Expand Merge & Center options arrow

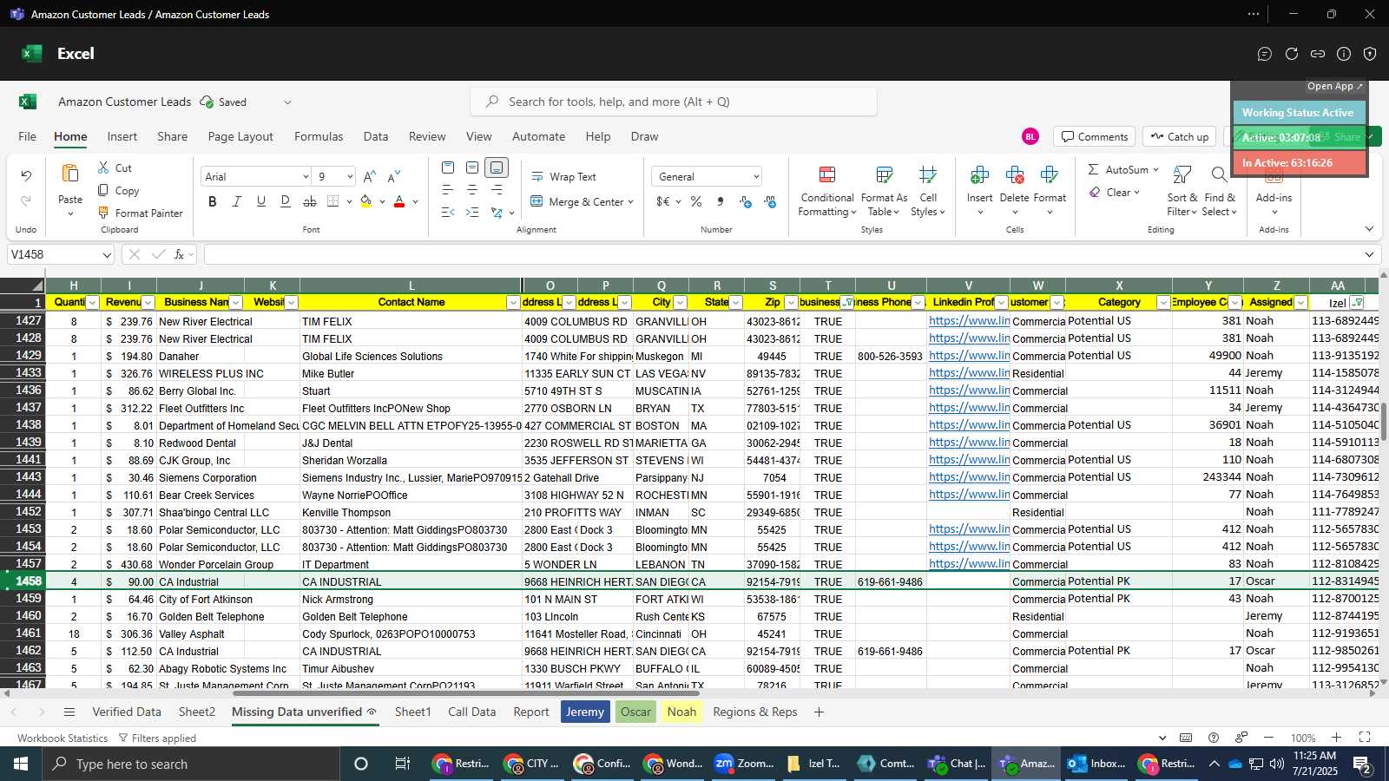tap(631, 202)
